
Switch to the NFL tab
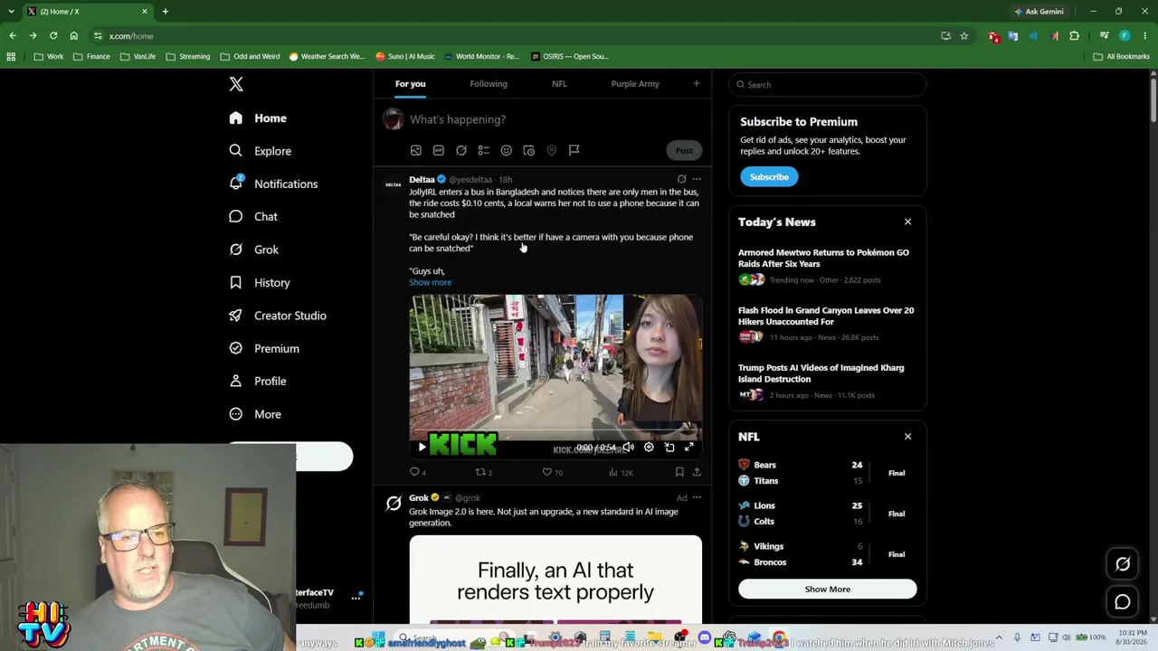coord(559,84)
